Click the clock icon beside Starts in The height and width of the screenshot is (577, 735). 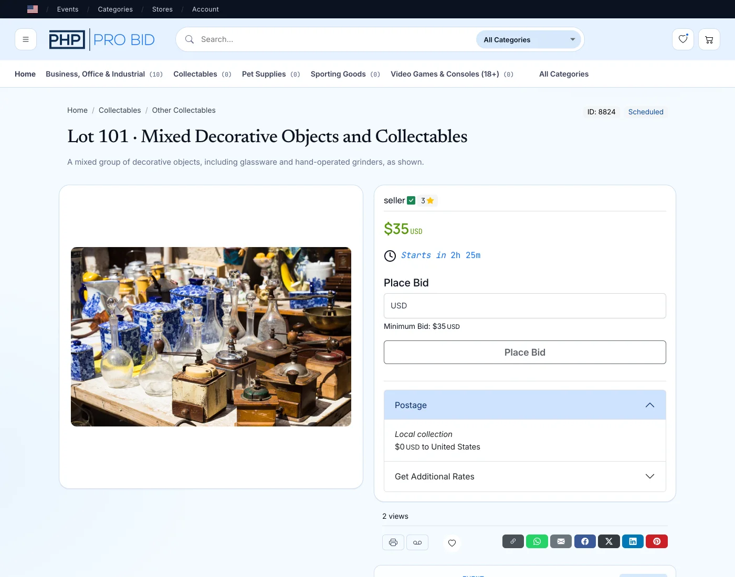(390, 255)
